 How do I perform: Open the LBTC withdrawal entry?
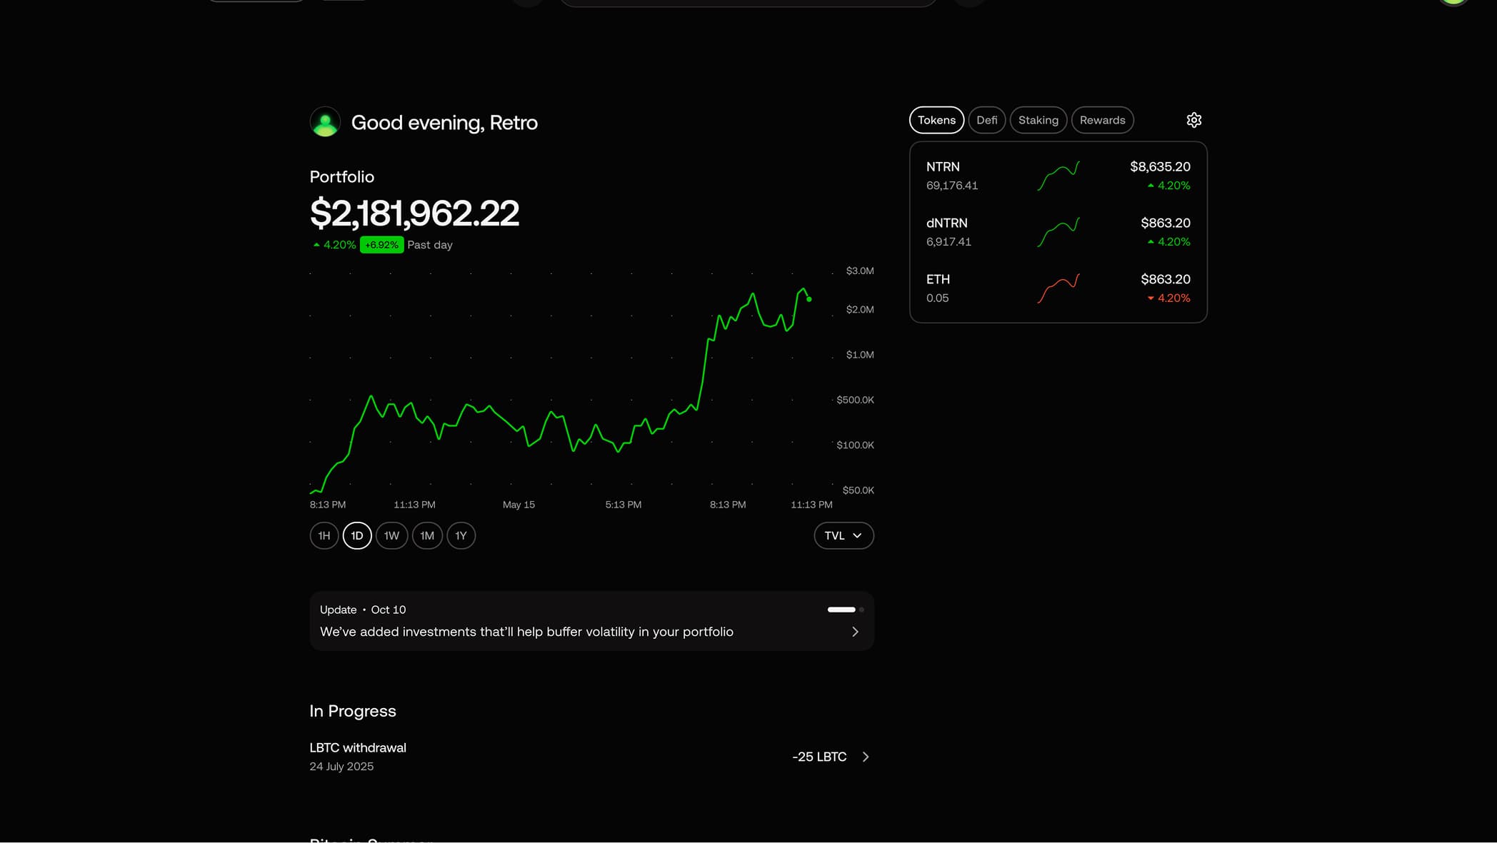[x=358, y=756]
